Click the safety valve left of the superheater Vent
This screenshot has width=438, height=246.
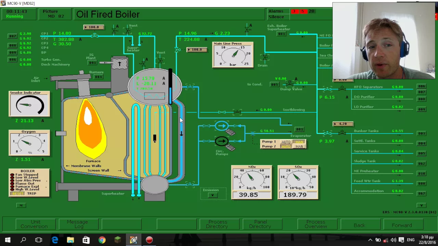click(x=115, y=30)
